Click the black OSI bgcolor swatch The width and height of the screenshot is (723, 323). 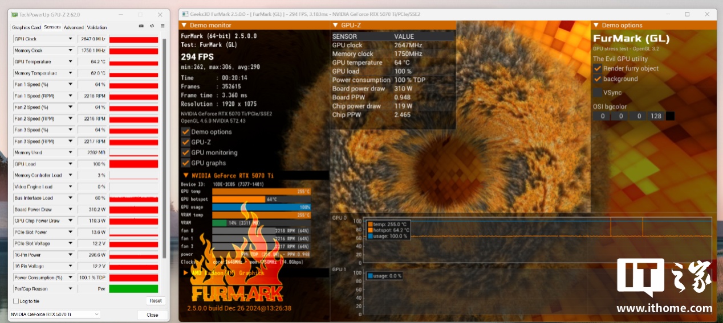point(670,116)
